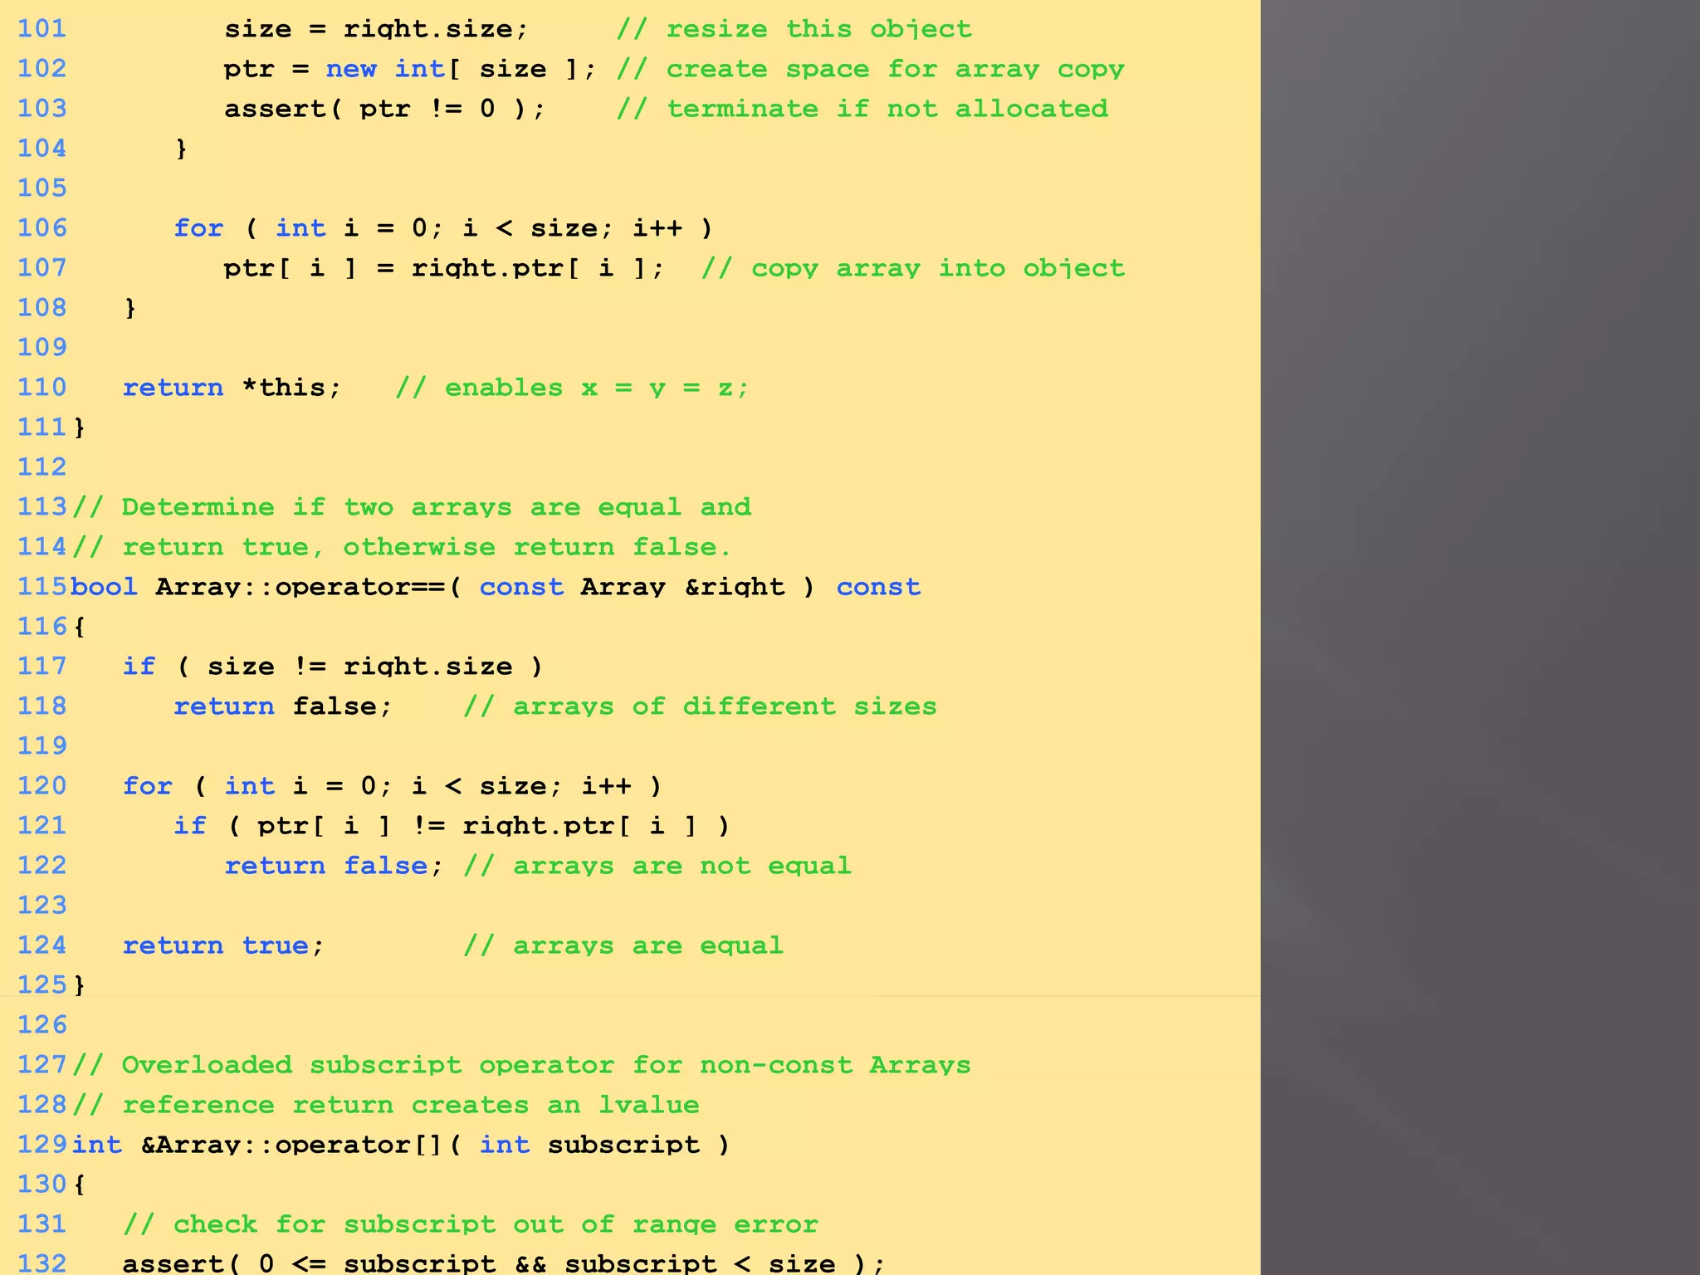Click 'Array::operator==' on line 115
This screenshot has width=1700, height=1275.
[x=300, y=587]
